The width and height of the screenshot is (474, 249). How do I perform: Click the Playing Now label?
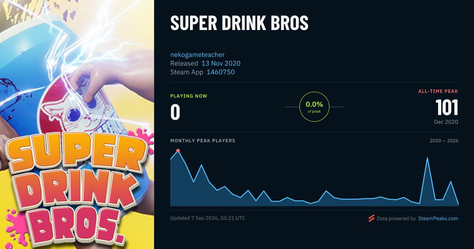189,96
